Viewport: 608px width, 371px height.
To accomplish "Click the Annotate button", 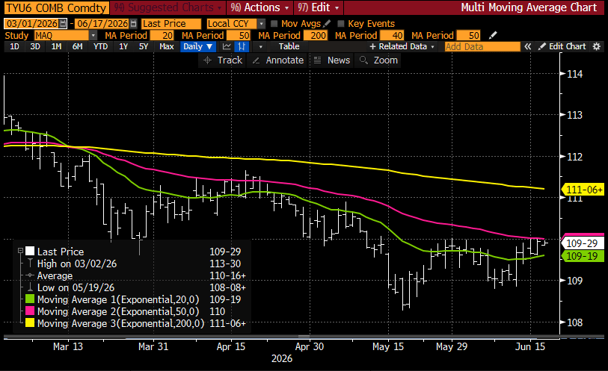I will [x=277, y=60].
